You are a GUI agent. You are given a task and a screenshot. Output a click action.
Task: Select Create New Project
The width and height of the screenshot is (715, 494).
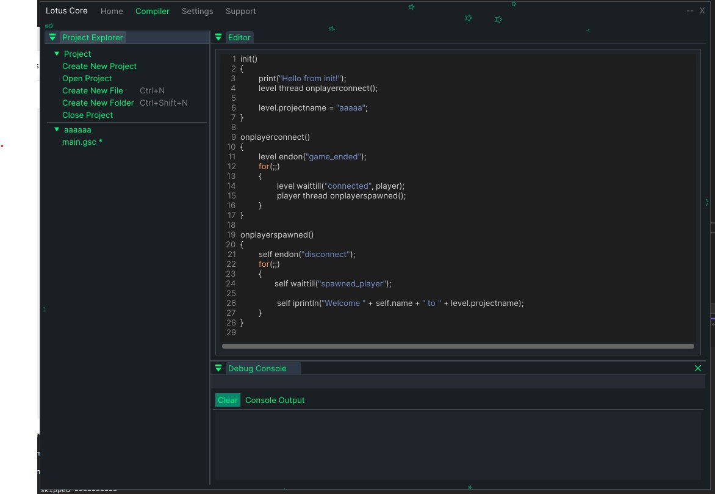coord(99,66)
